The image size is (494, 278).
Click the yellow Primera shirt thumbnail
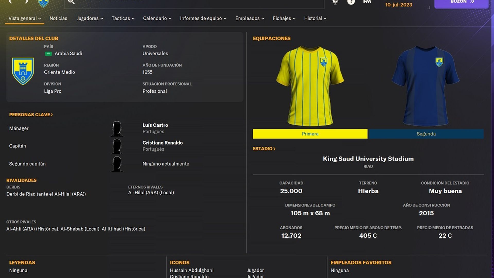[310, 86]
